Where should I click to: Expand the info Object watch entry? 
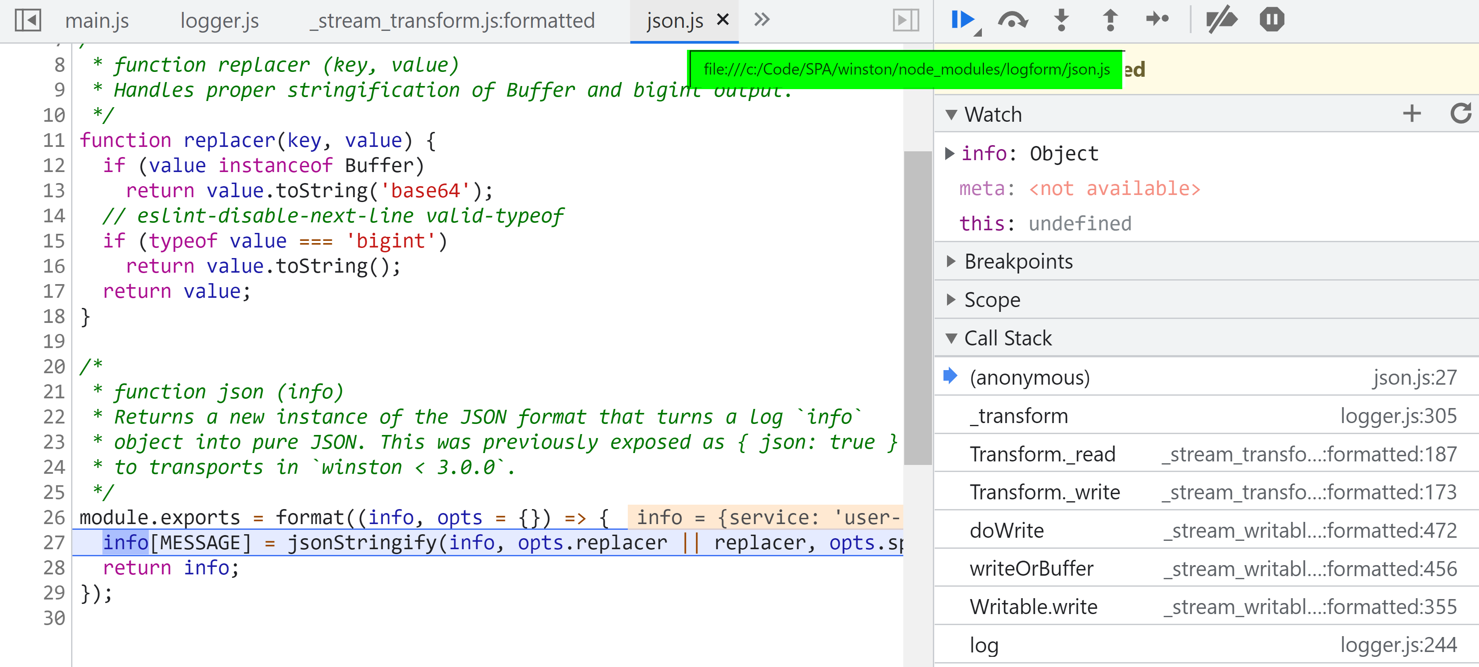pyautogui.click(x=949, y=153)
